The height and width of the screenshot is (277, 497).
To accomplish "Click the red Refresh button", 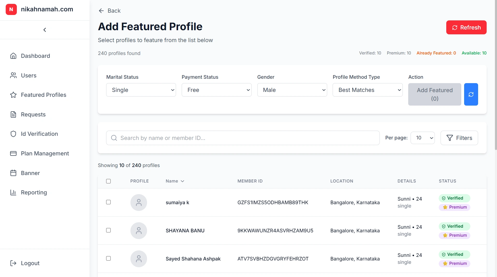I will click(x=466, y=27).
